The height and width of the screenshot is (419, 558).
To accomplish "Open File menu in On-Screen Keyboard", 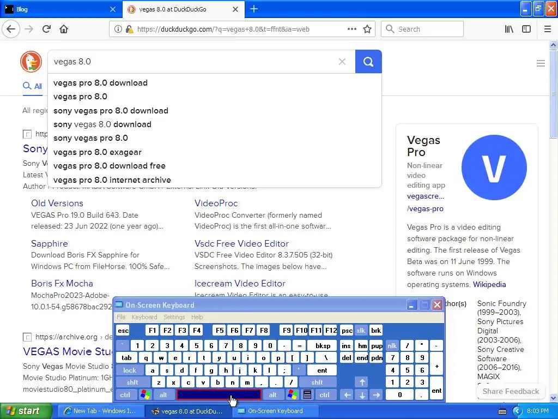I will (x=121, y=317).
